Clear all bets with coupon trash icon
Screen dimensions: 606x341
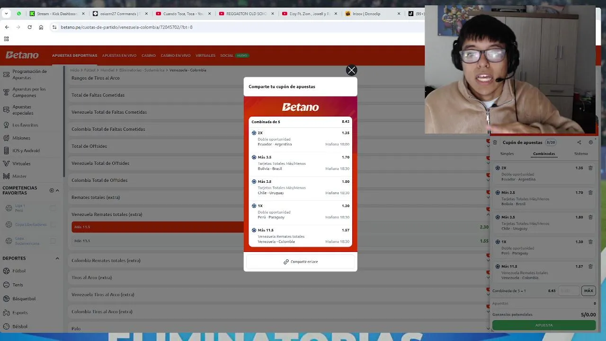click(x=495, y=142)
